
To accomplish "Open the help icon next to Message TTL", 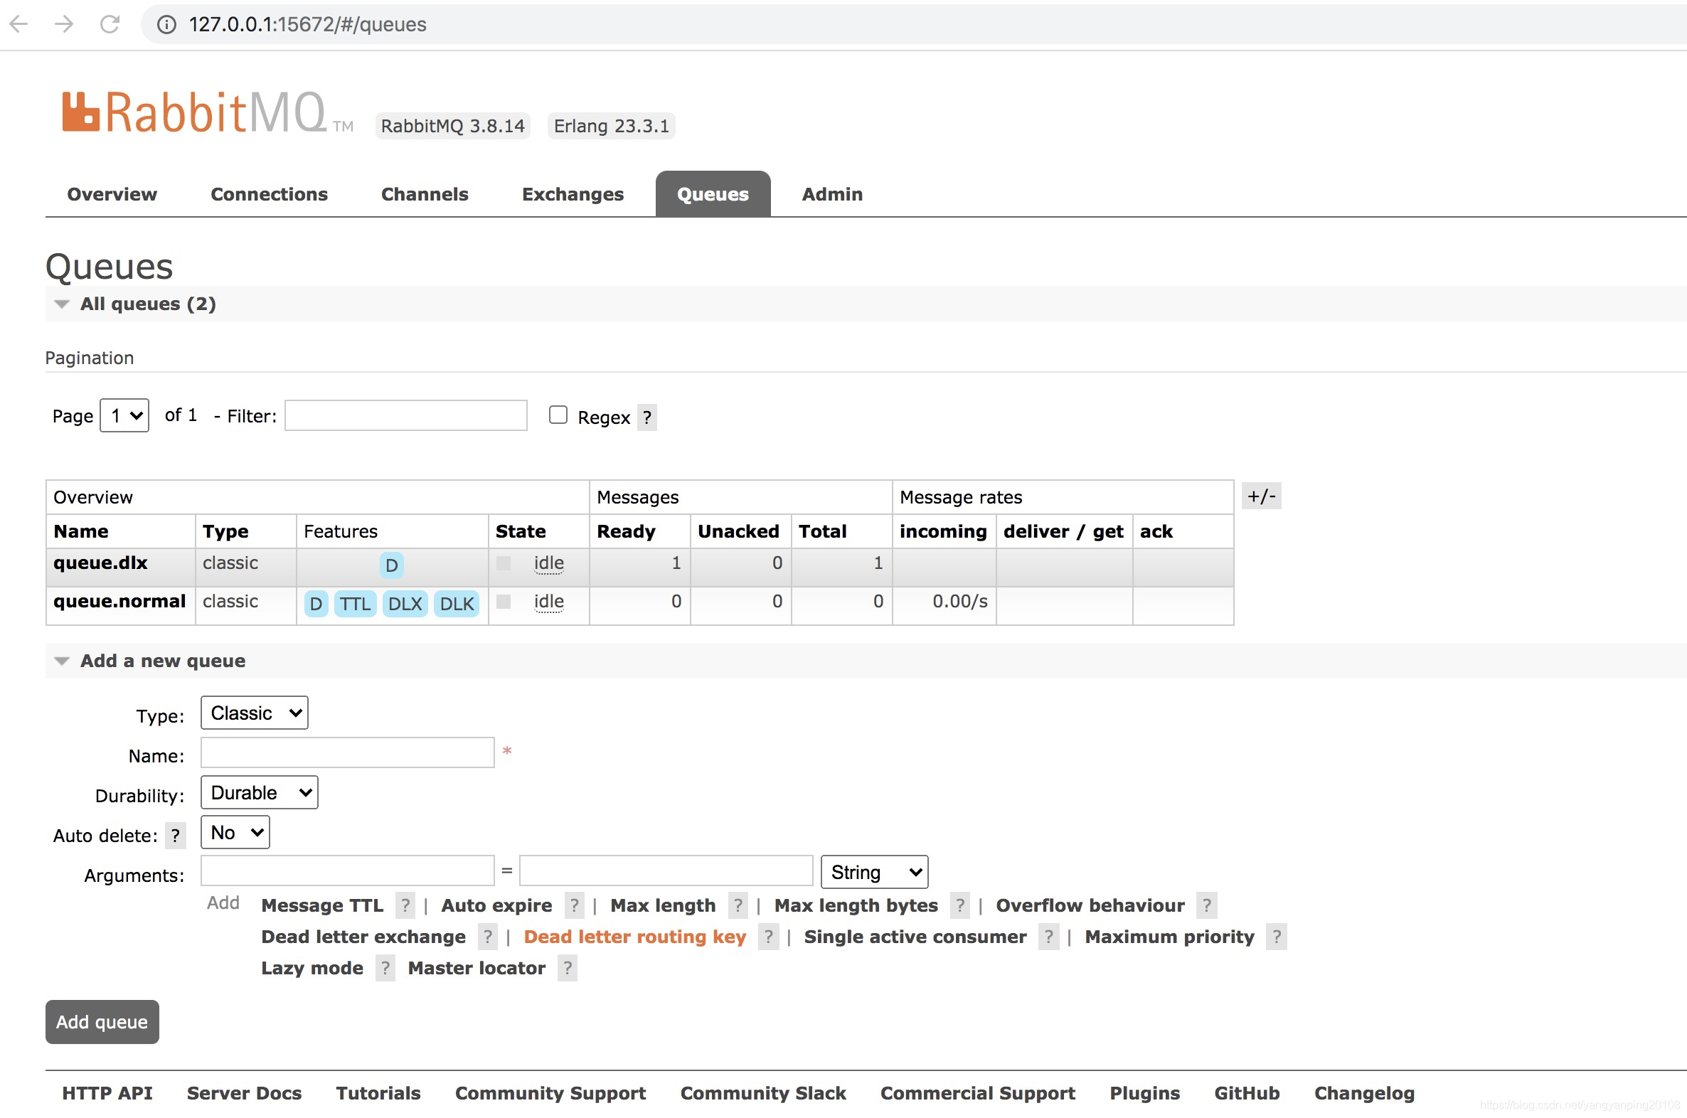I will [405, 905].
